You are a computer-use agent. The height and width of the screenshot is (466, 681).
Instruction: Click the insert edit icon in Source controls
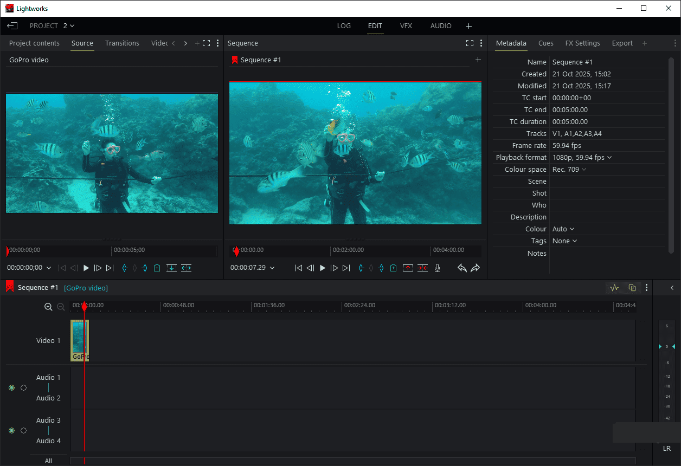(x=171, y=268)
